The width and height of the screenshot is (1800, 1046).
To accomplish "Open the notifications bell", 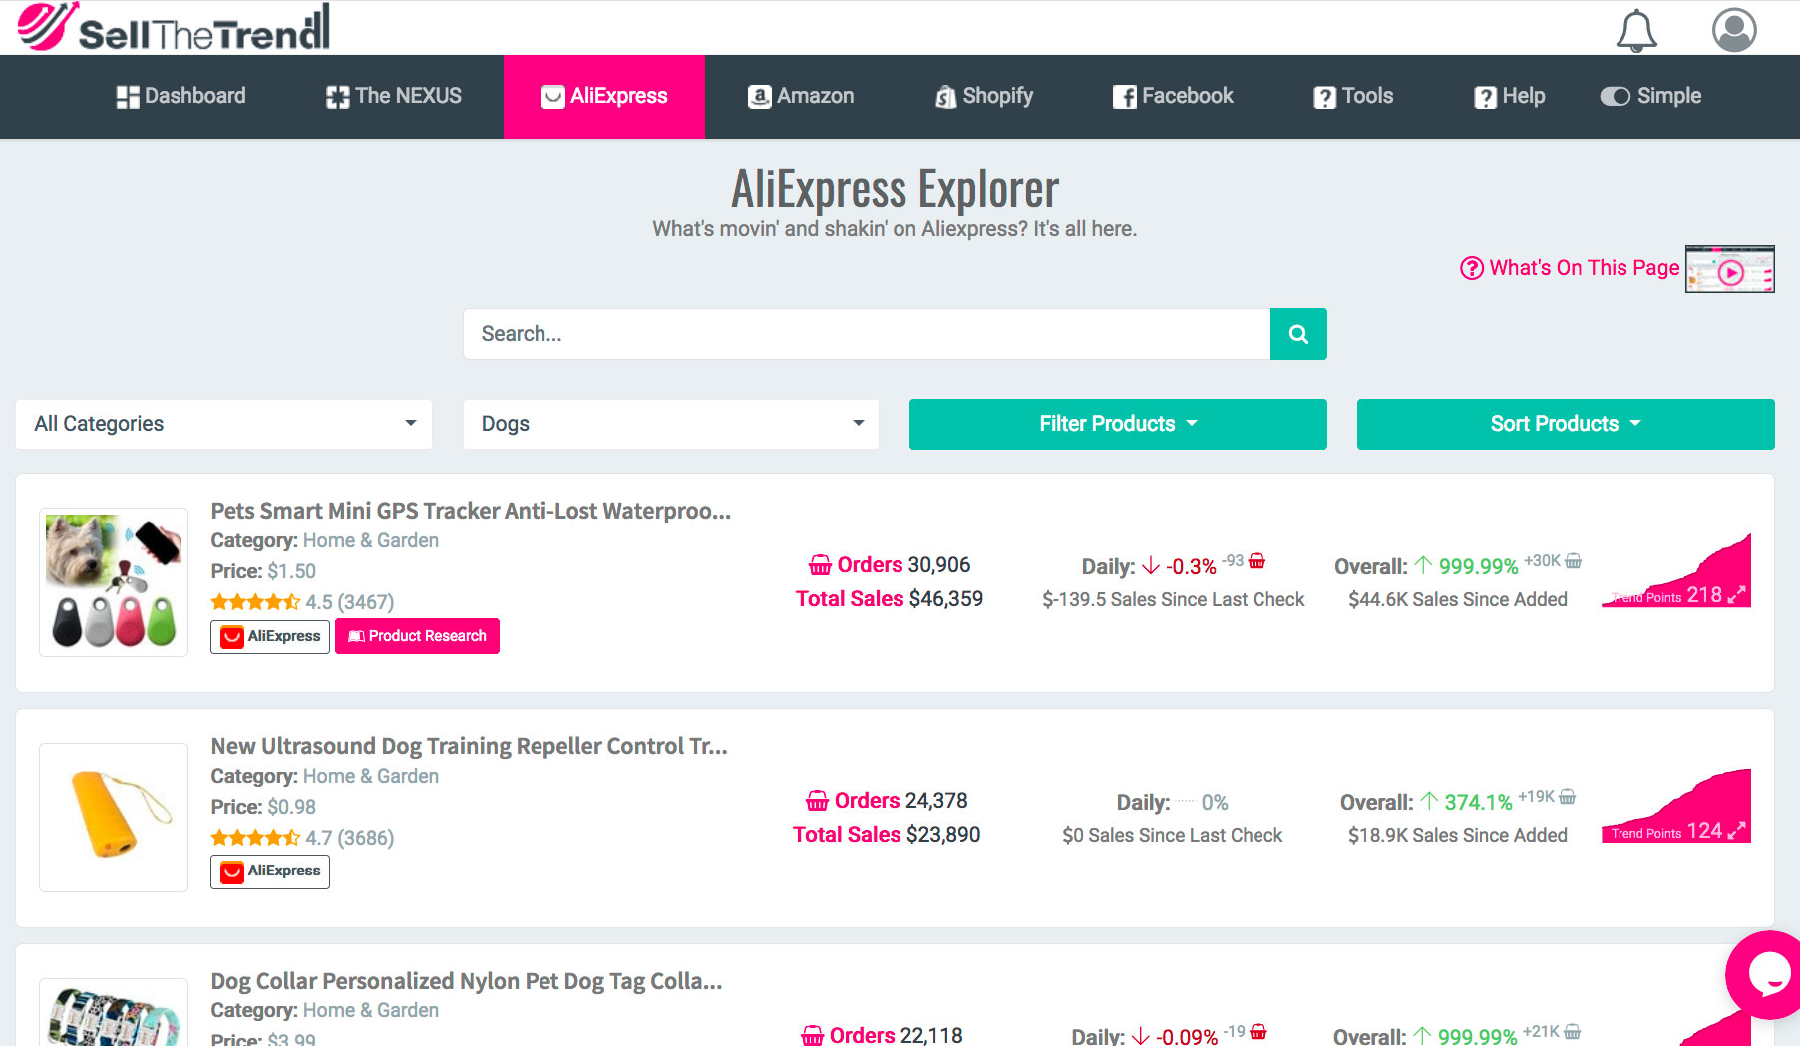I will (x=1635, y=30).
